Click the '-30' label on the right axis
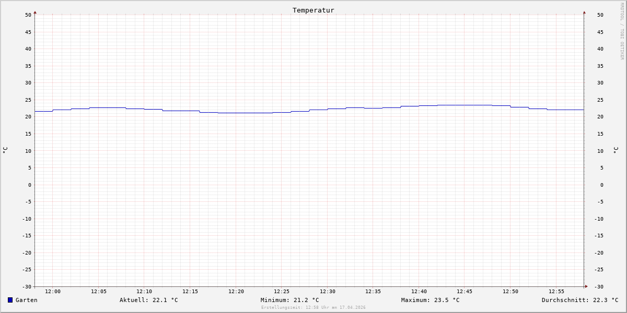Image resolution: width=627 pixels, height=313 pixels. pyautogui.click(x=598, y=286)
